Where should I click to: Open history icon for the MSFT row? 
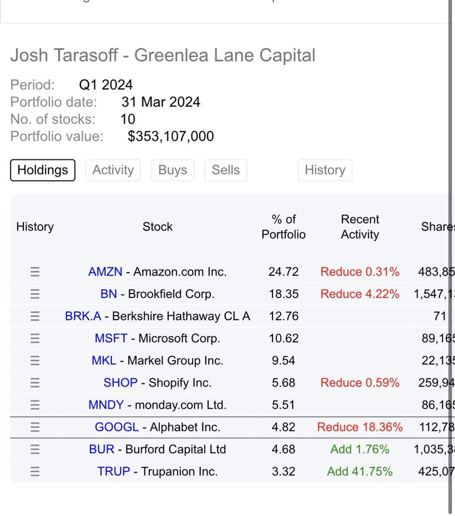pyautogui.click(x=35, y=338)
